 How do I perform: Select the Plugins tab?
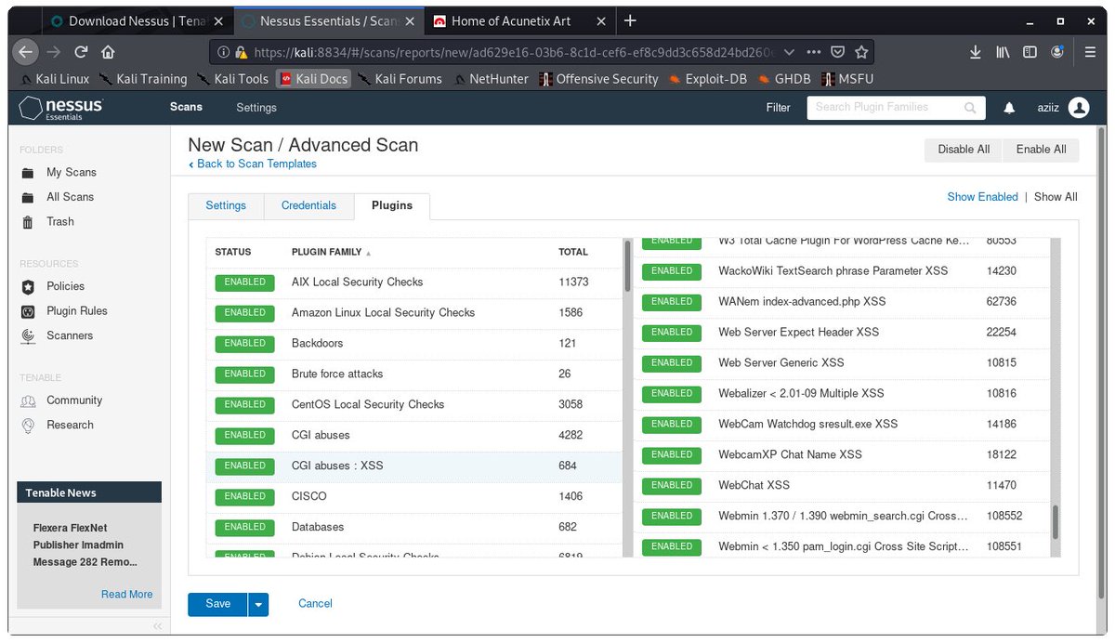tap(392, 205)
